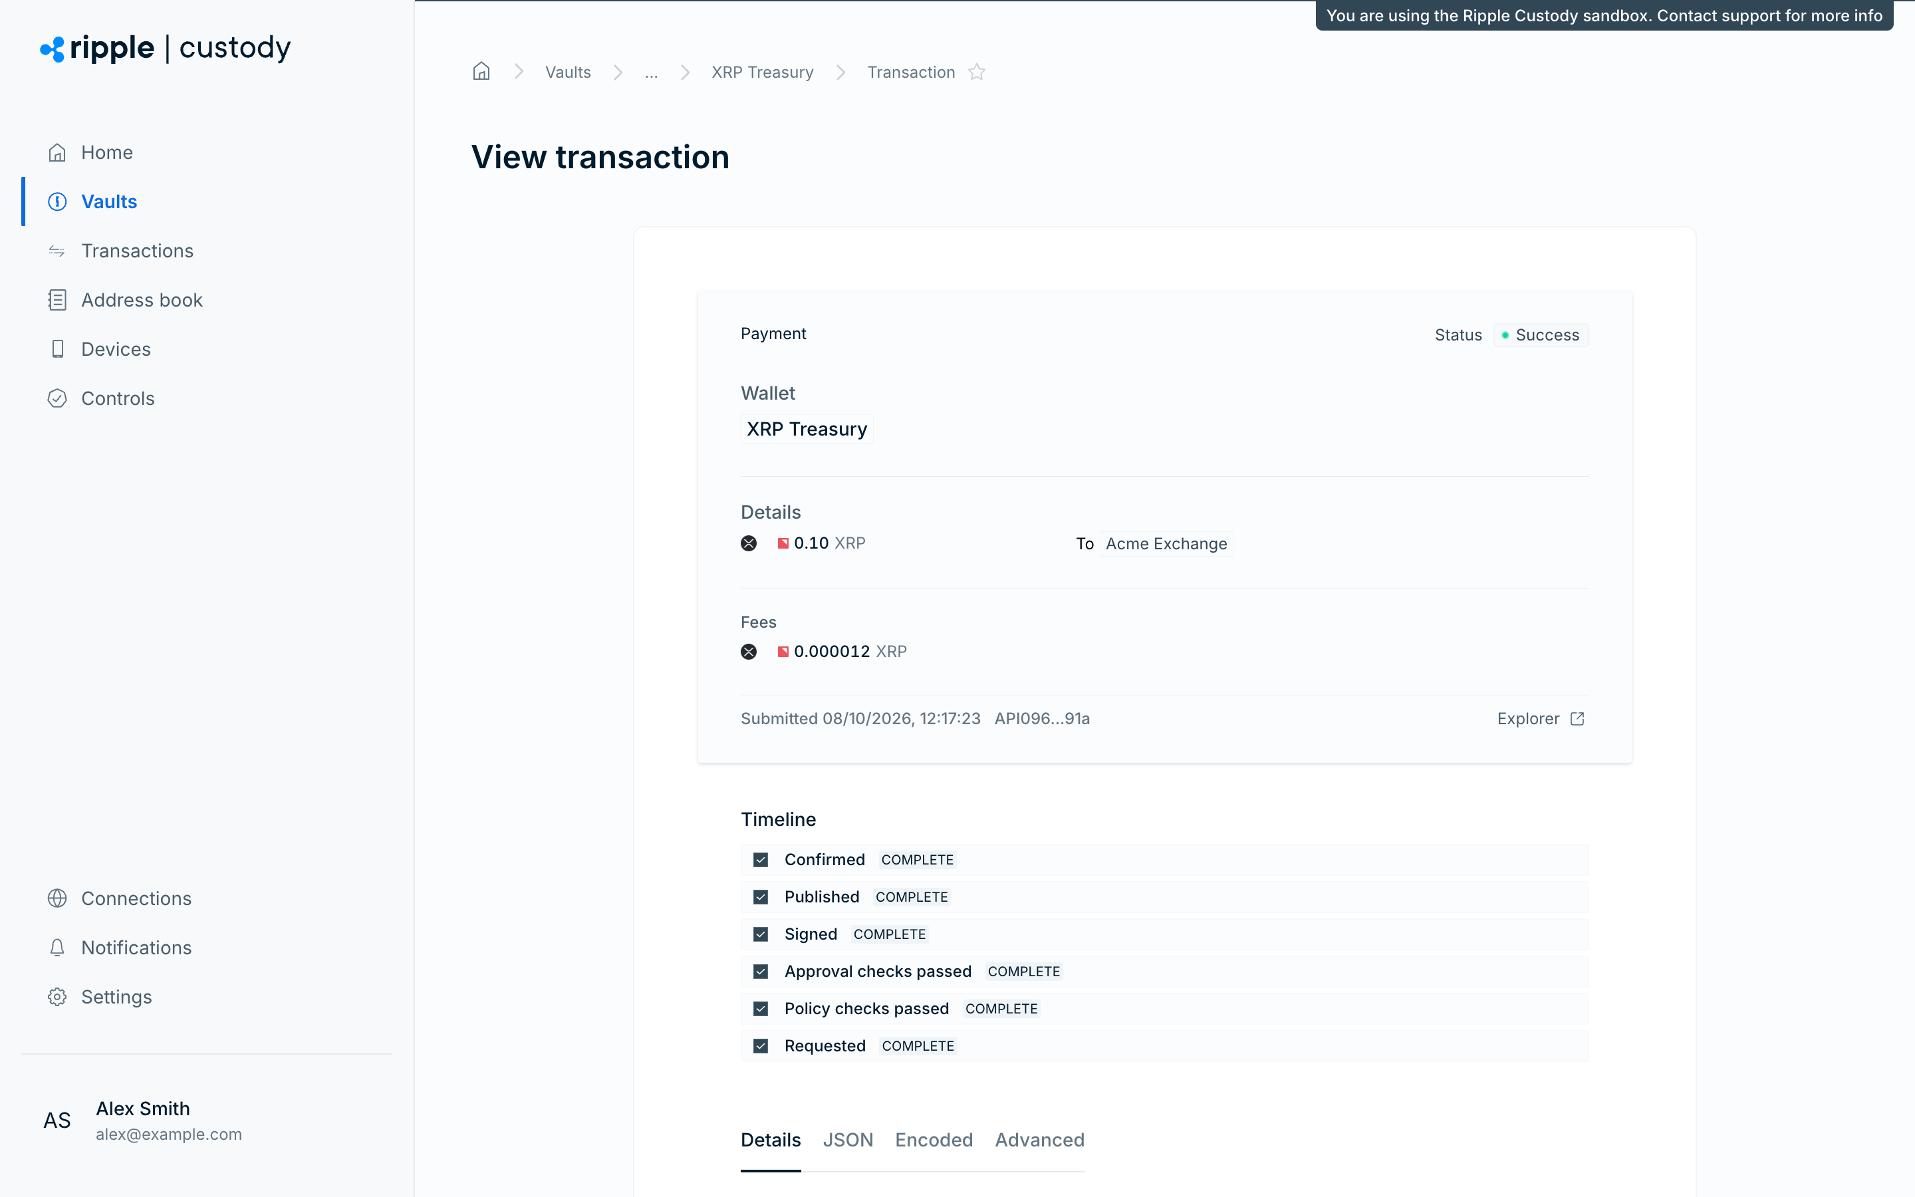Click the XRP coin icon in Details
The width and height of the screenshot is (1915, 1197).
[749, 543]
